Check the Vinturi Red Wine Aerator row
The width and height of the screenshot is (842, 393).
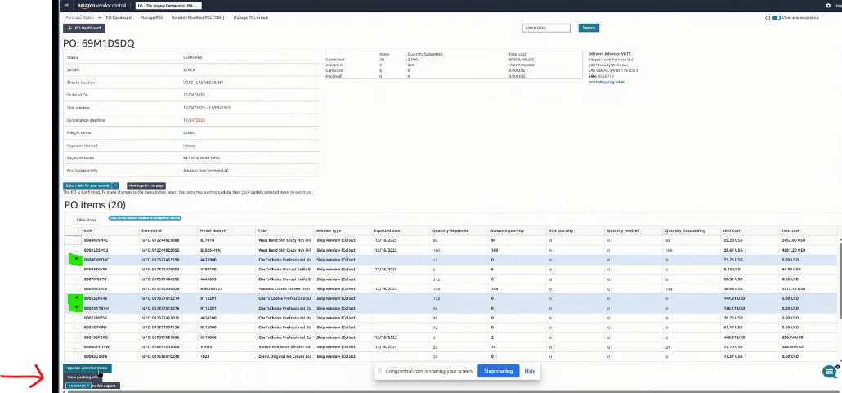76,346
